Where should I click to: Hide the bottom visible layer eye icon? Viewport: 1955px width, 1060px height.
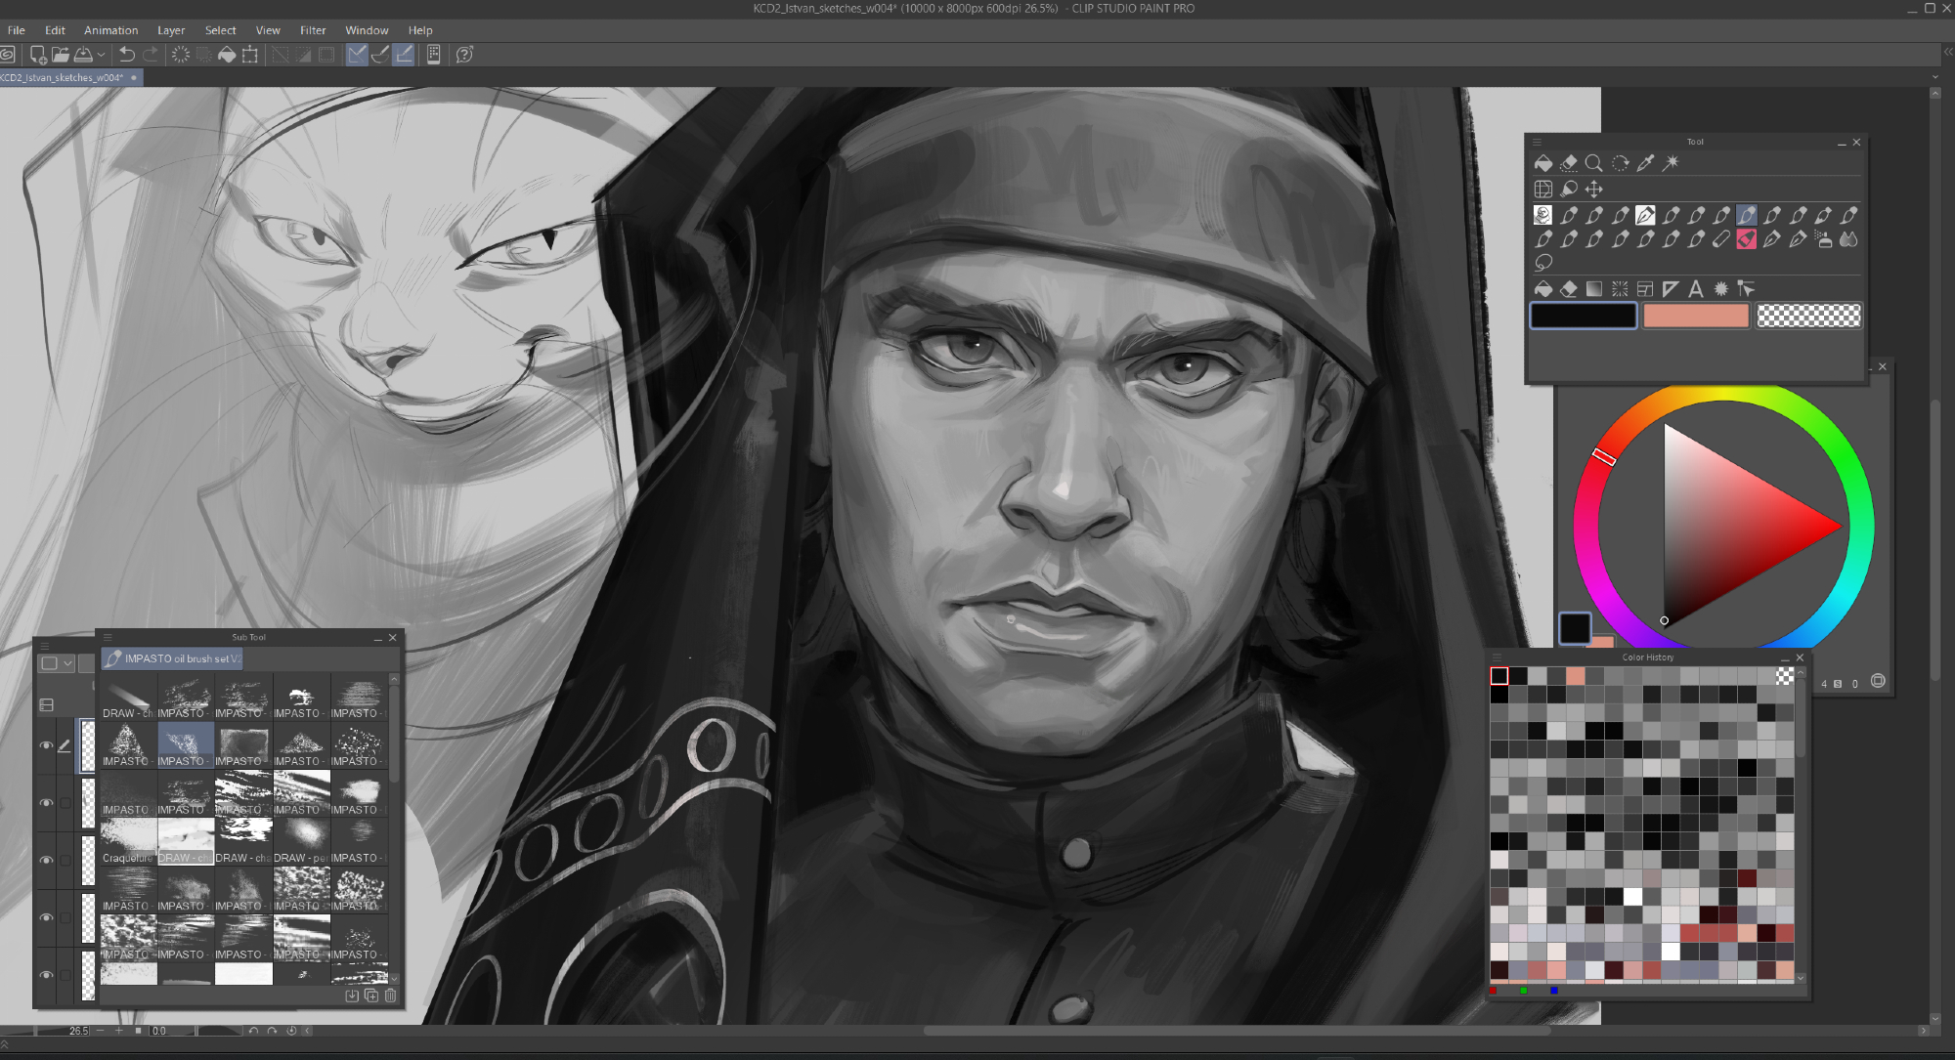tap(46, 975)
